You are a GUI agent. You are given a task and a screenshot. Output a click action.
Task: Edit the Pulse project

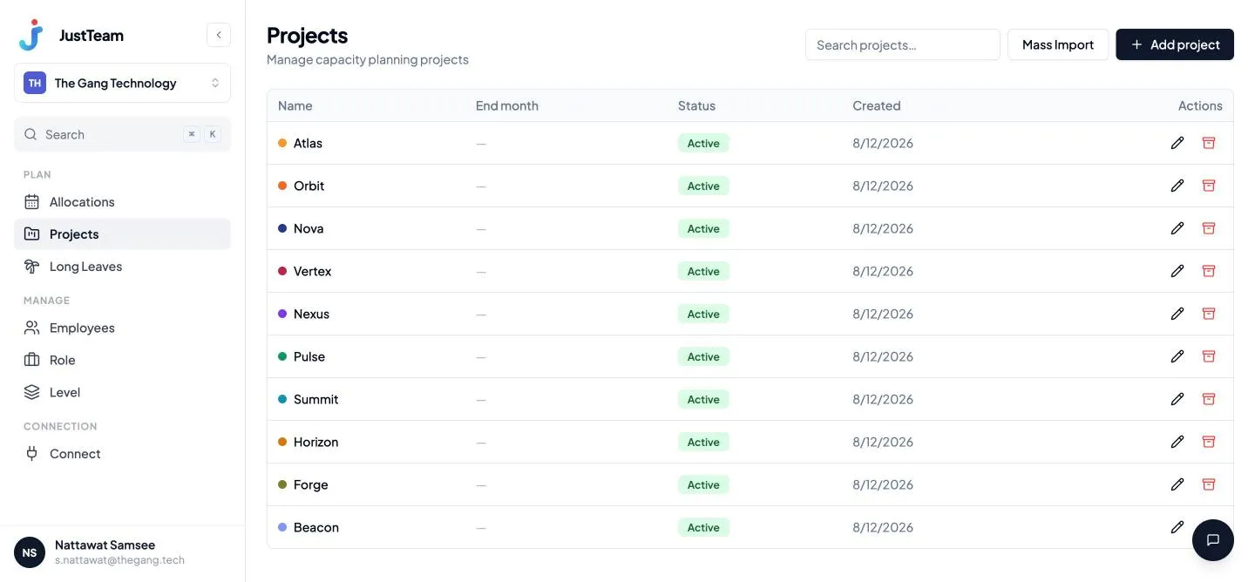[1177, 356]
